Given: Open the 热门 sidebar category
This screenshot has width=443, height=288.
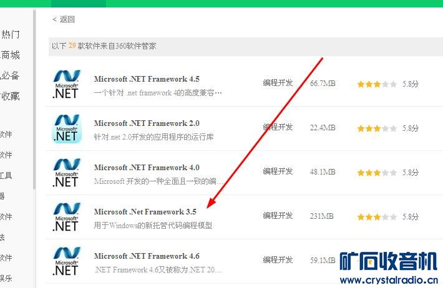Looking at the screenshot, I should coord(10,34).
